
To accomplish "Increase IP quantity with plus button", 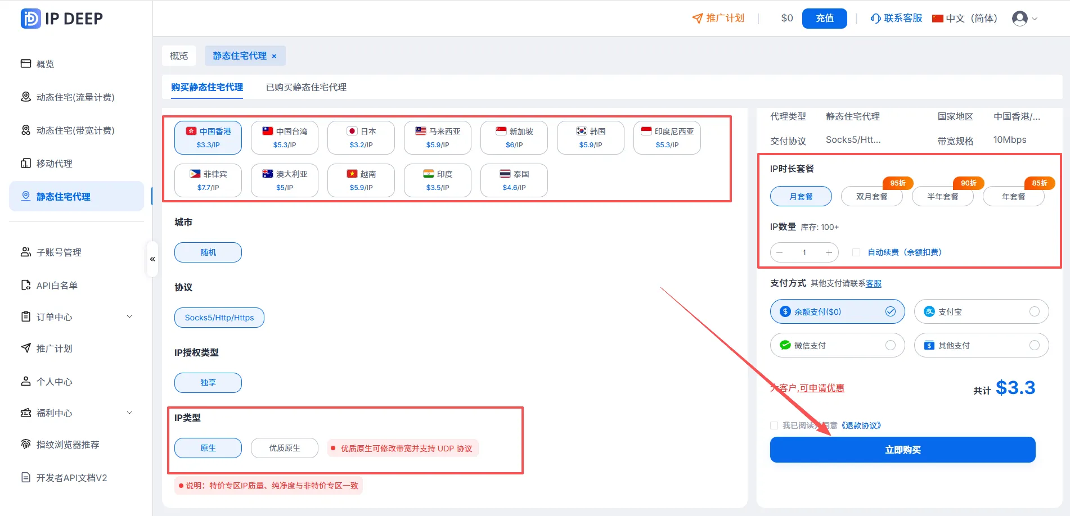I will point(829,252).
